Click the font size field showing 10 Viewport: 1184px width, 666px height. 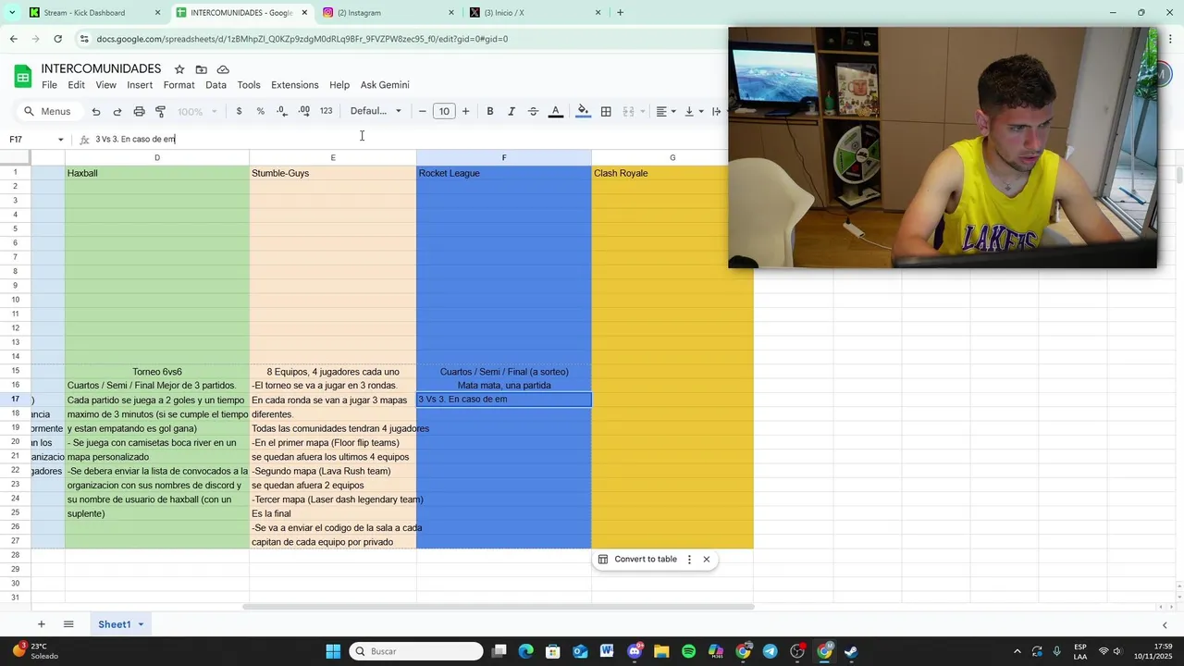[x=444, y=111]
